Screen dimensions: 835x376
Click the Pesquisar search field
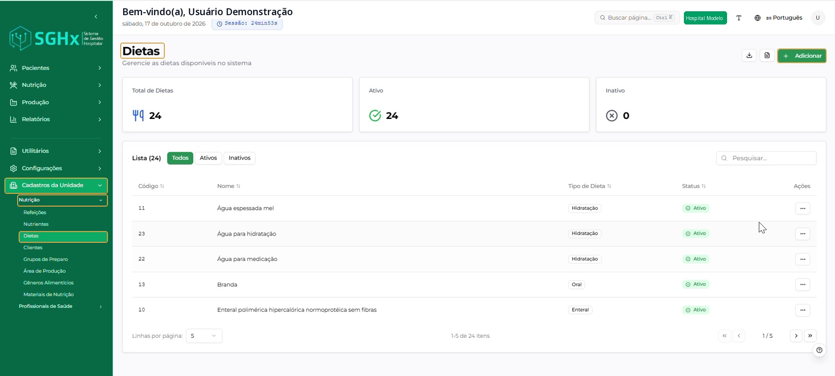coord(766,158)
